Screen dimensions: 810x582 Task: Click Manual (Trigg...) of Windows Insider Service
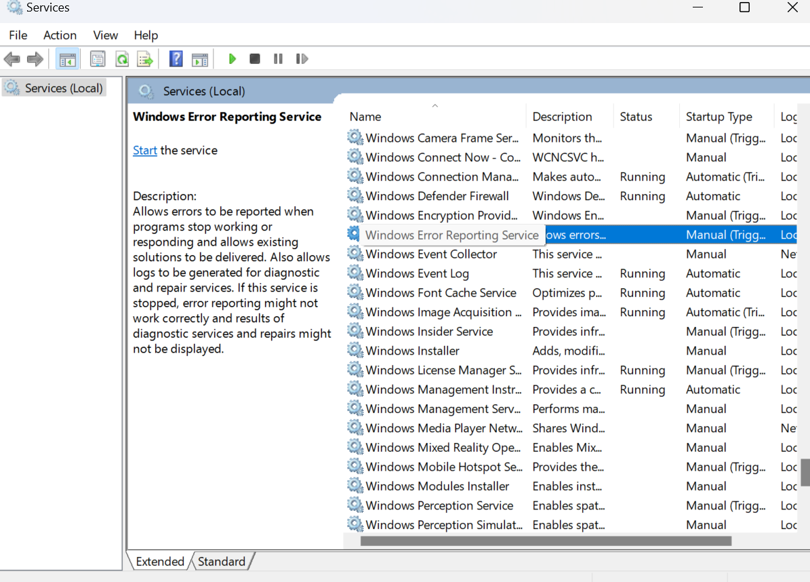[x=725, y=331]
